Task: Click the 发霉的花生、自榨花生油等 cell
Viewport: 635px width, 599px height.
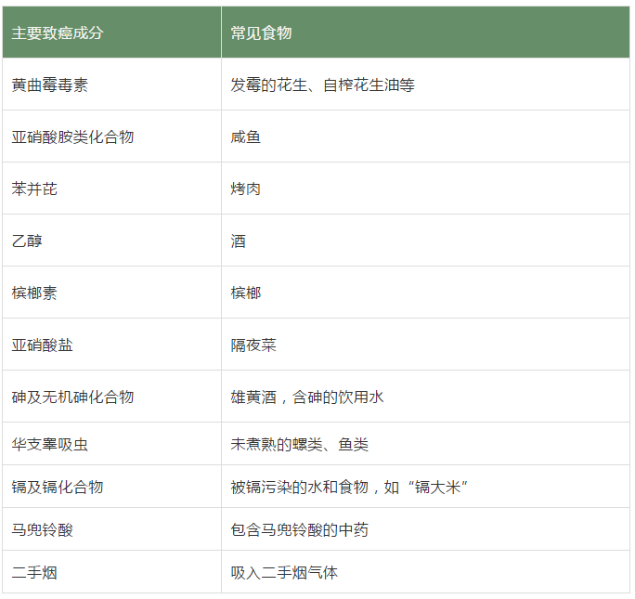Action: coord(322,85)
